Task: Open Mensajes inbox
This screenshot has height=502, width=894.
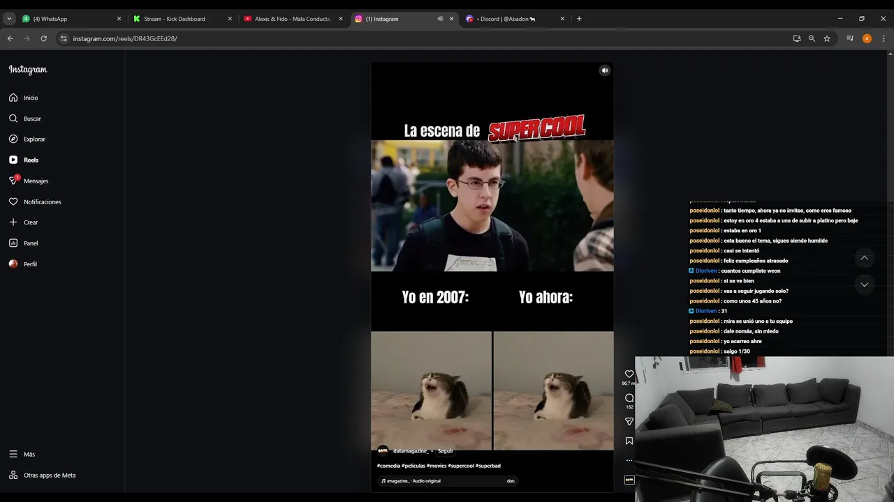Action: (29, 181)
